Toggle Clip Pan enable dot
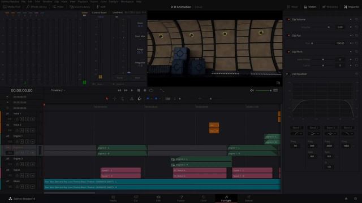Viewport: 362px width, 203px height. pos(288,36)
